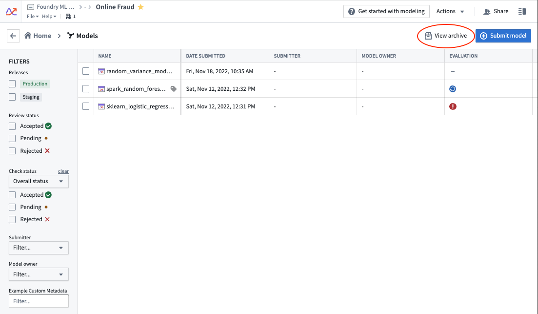538x314 pixels.
Task: Star the Online Fraud project favorite icon
Action: [140, 7]
